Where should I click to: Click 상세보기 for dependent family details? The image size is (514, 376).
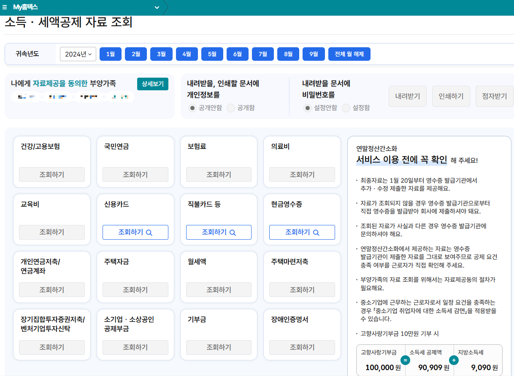click(152, 84)
